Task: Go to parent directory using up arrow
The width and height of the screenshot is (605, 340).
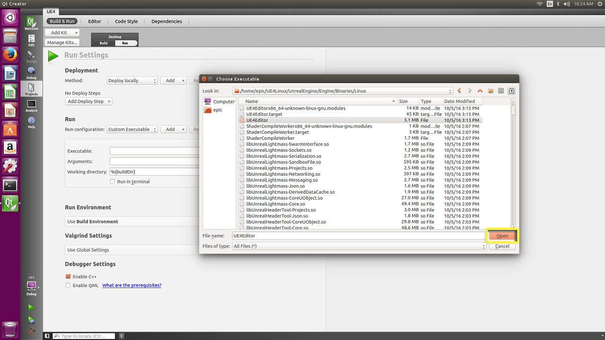Action: (x=480, y=91)
